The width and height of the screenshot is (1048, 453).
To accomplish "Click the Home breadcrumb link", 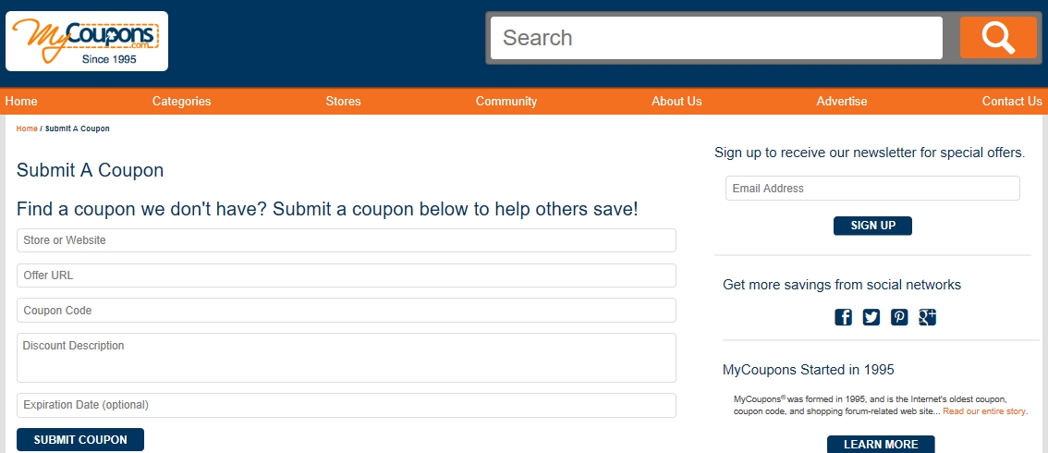I will (27, 129).
